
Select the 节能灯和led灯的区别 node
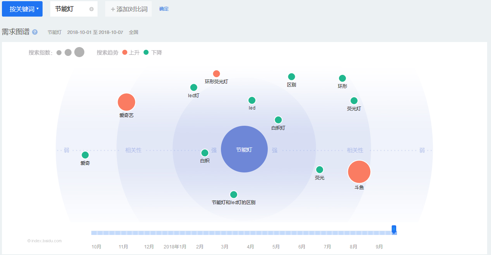coord(234,195)
